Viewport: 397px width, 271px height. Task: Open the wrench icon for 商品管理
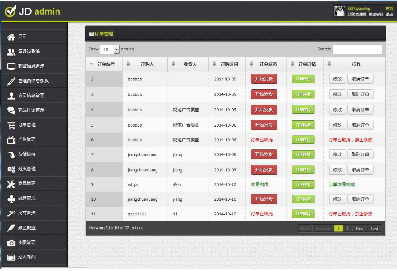pyautogui.click(x=11, y=184)
